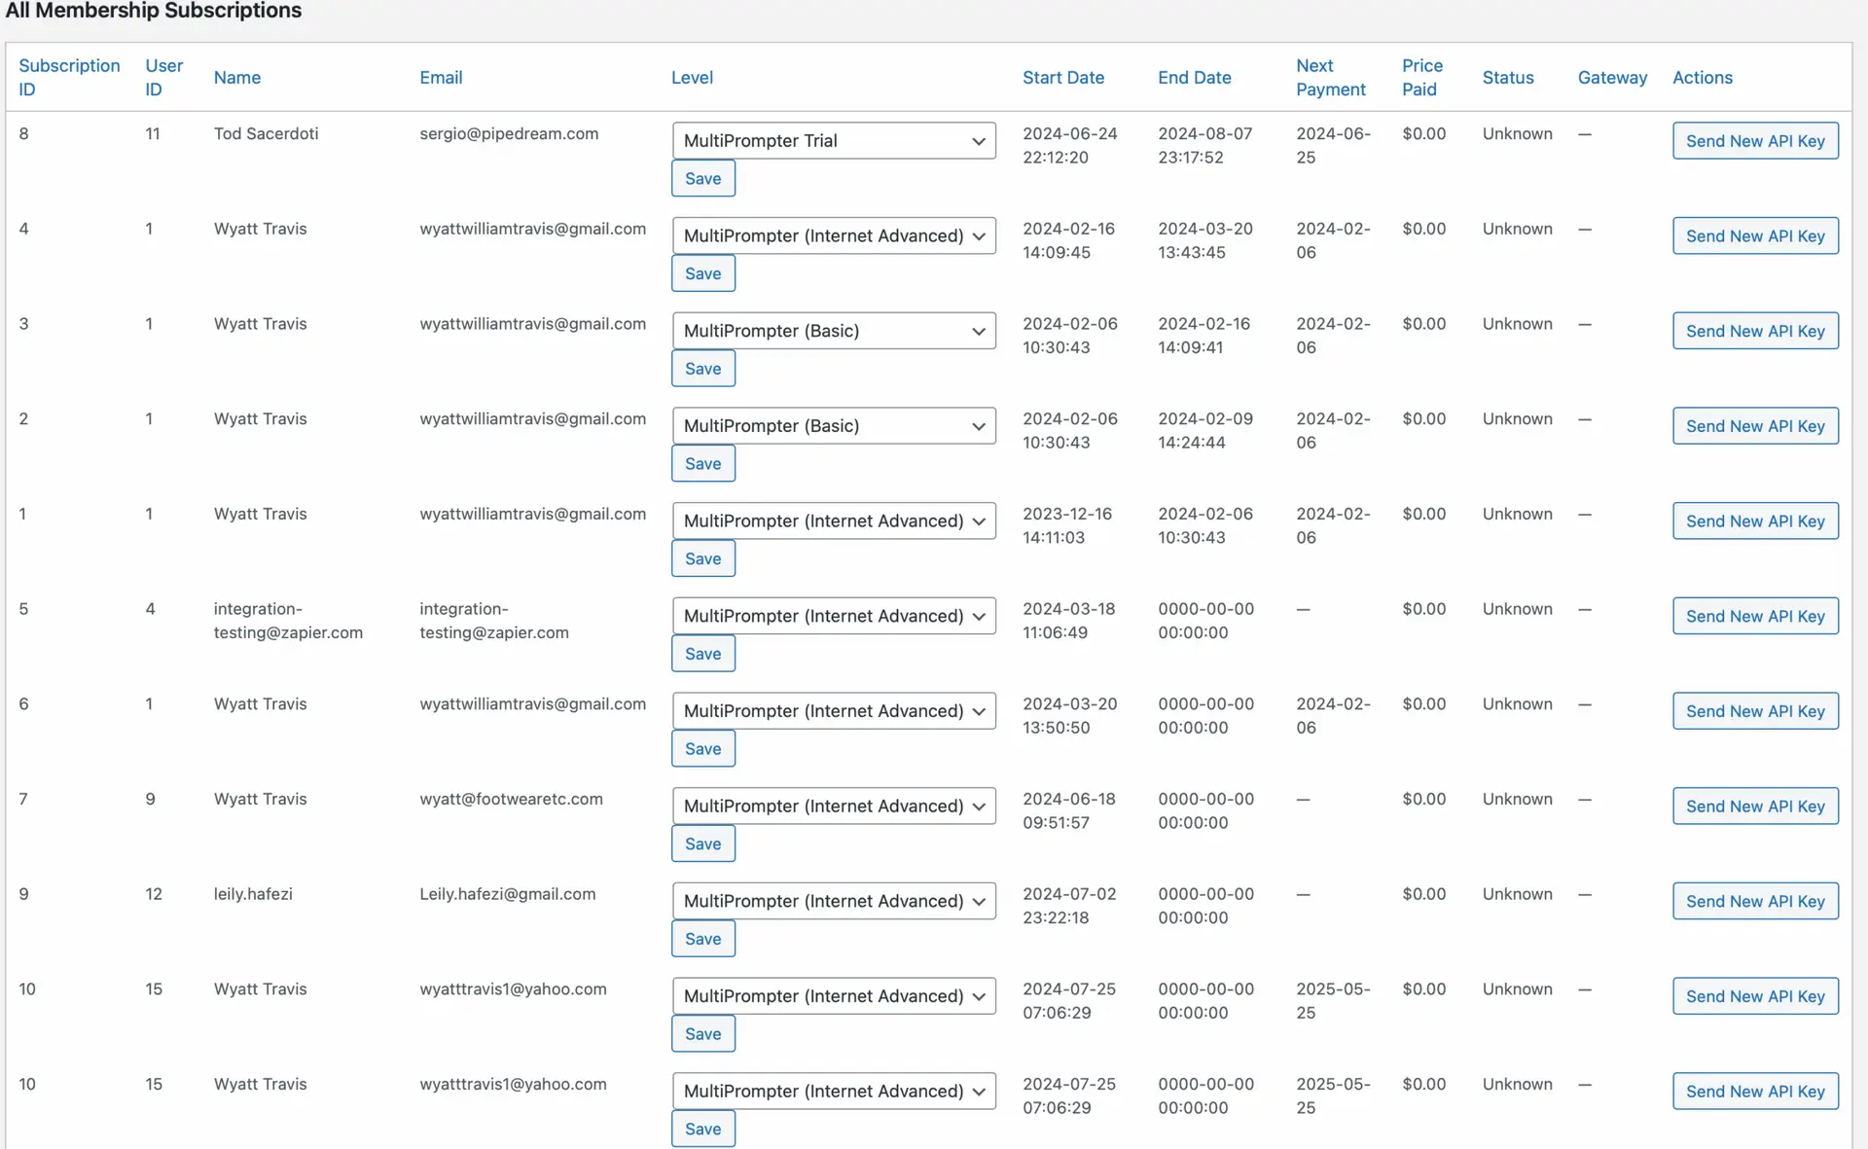Send New API Key to wyatt@footwearetc.com
The width and height of the screenshot is (1868, 1149).
(x=1754, y=806)
